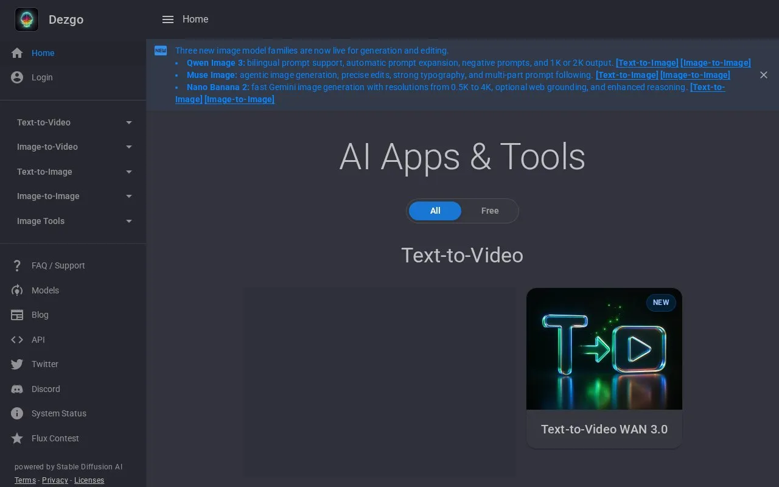The height and width of the screenshot is (487, 779).
Task: Switch to the Free filter toggle
Action: [490, 211]
